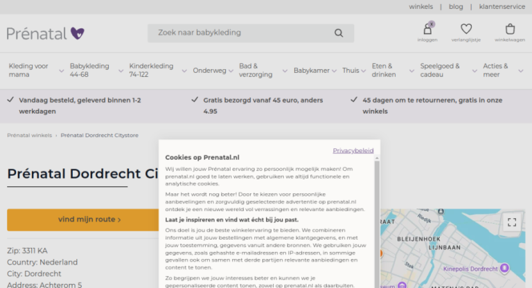The image size is (532, 288).
Task: Click the cookie dialog scrollbar thumb
Action: click(x=377, y=224)
